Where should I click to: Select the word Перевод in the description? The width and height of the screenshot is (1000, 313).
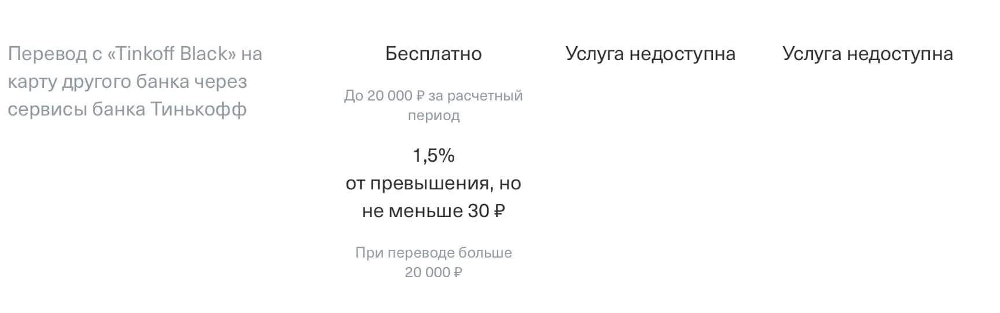[47, 54]
